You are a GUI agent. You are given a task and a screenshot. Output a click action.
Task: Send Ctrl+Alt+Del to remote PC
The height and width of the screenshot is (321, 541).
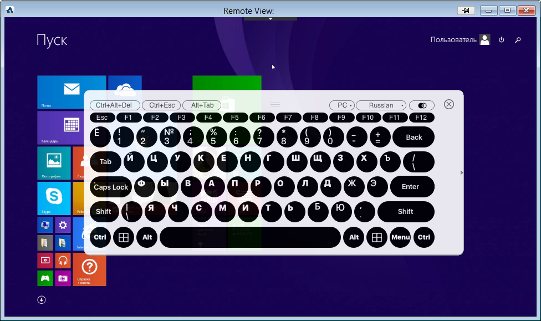point(115,105)
